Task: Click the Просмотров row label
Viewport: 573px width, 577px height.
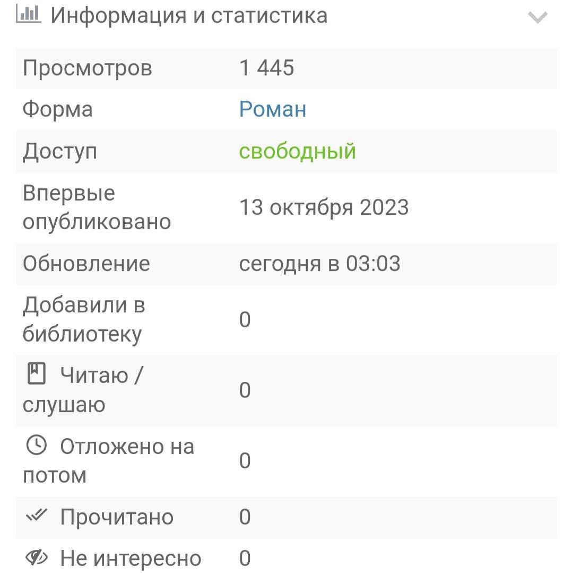Action: point(88,68)
